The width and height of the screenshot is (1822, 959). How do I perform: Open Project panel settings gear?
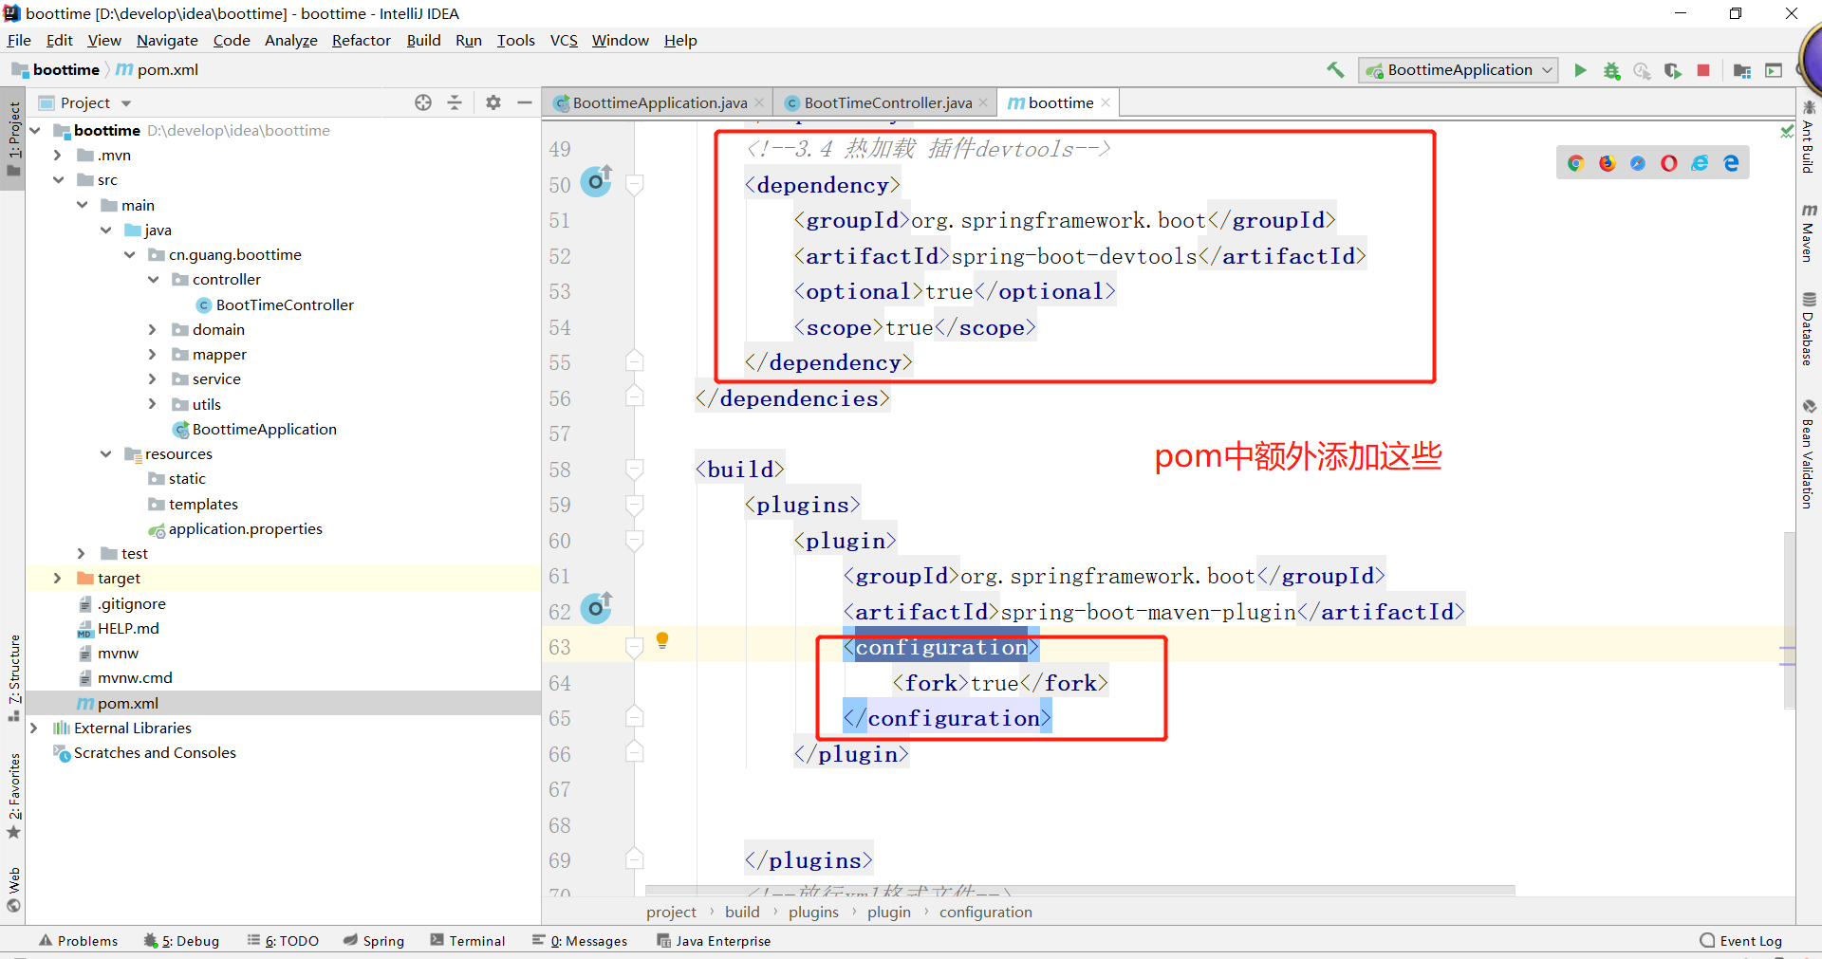tap(493, 102)
